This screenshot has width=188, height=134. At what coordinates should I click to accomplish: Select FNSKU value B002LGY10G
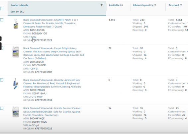tap(40, 33)
